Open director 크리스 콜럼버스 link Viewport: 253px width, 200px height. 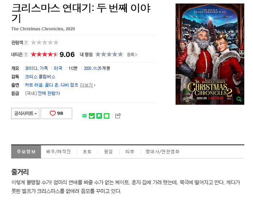(x=40, y=77)
